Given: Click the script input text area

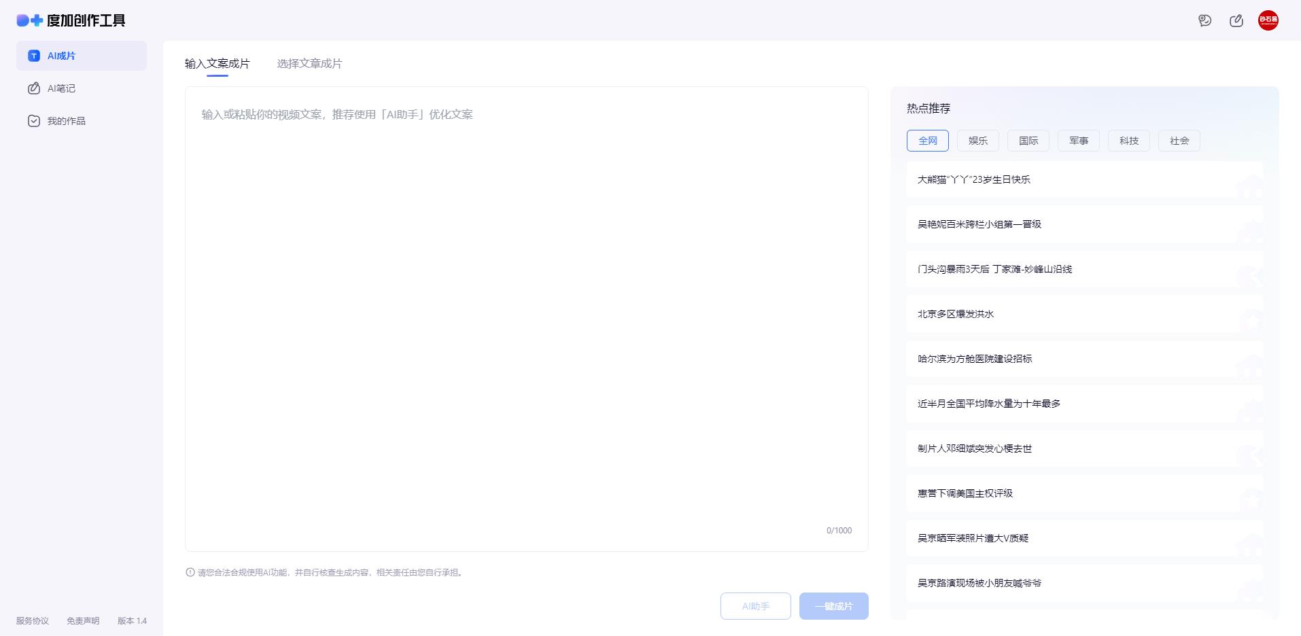Looking at the screenshot, I should (x=527, y=272).
